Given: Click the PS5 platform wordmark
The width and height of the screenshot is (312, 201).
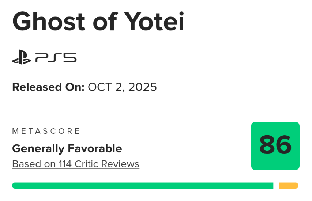Looking at the screenshot, I should click(x=56, y=58).
